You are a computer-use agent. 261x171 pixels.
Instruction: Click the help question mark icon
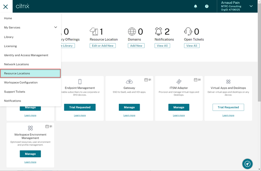click(207, 6)
